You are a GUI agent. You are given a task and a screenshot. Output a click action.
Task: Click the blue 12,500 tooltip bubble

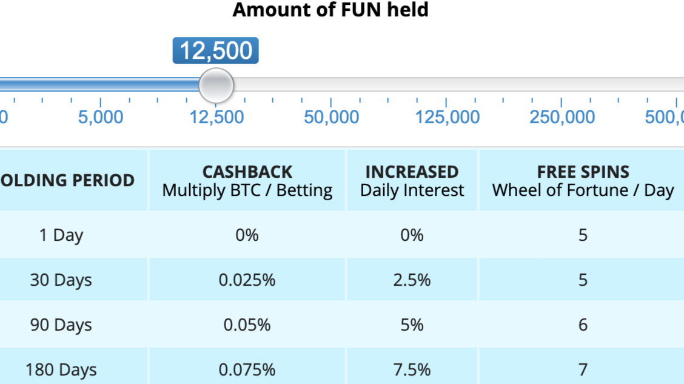click(215, 50)
